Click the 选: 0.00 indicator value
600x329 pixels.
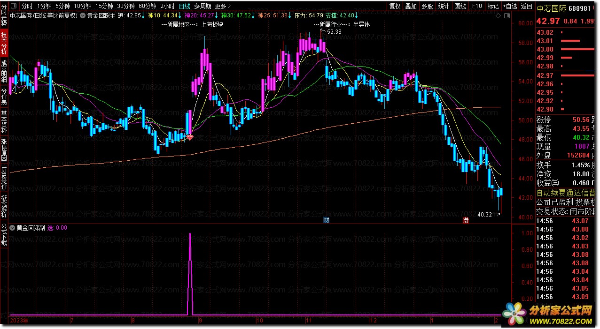[x=57, y=228]
